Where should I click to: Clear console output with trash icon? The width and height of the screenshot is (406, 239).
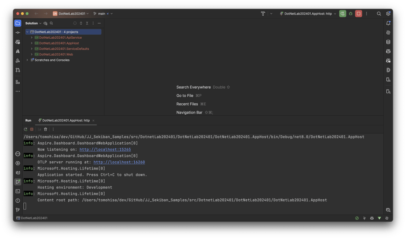tap(46, 129)
